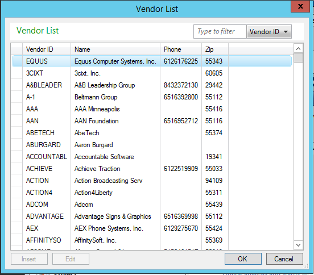314x275 pixels.
Task: Sort by Vendor ID column header
Action: click(47, 49)
